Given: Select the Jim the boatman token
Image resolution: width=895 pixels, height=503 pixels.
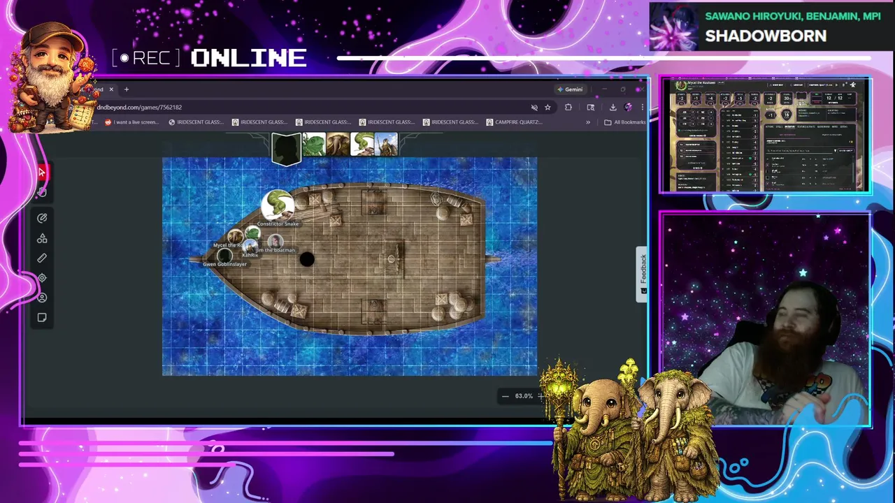Looking at the screenshot, I should [x=275, y=242].
